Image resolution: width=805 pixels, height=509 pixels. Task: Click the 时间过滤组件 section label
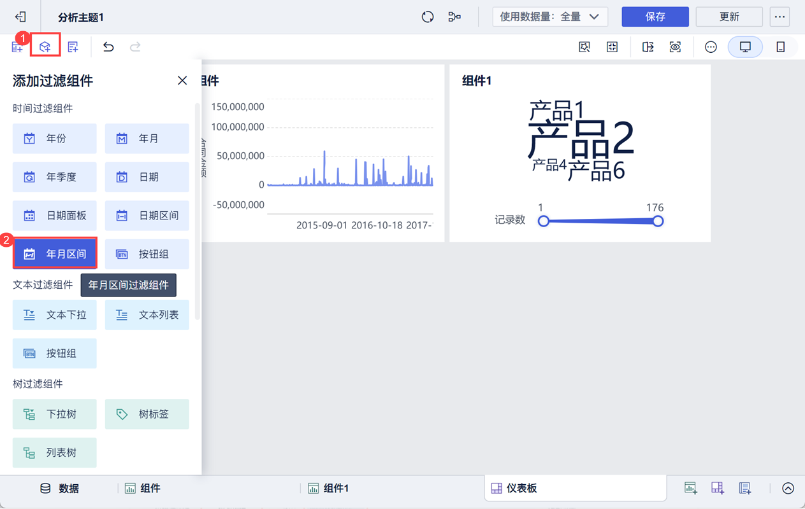(43, 109)
